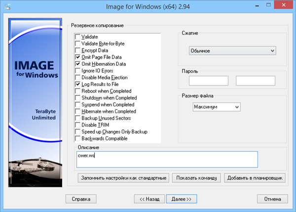
Task: Check the Encrypt Data option
Action: click(x=77, y=51)
